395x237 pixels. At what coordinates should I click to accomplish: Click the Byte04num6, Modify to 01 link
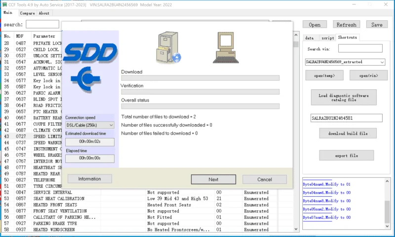click(326, 184)
